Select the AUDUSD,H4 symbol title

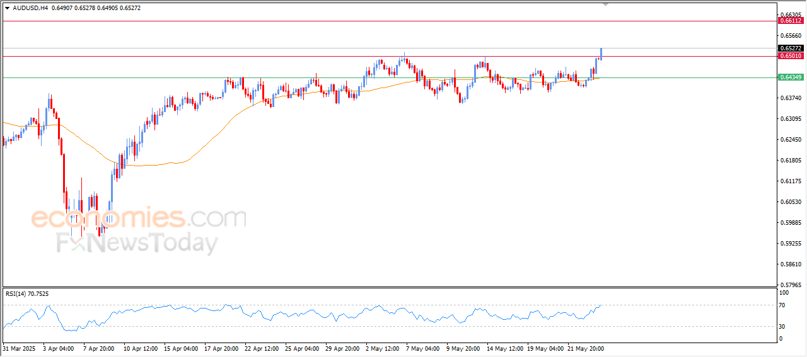pos(30,8)
